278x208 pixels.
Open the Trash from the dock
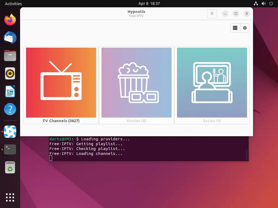(10, 167)
